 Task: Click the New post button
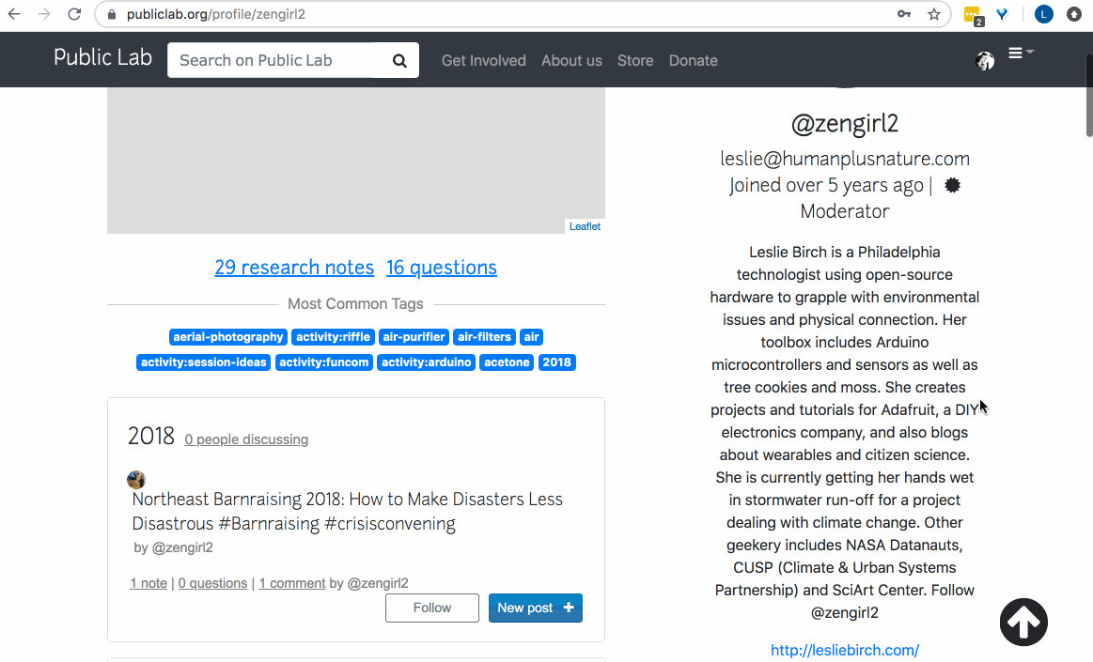coord(535,608)
